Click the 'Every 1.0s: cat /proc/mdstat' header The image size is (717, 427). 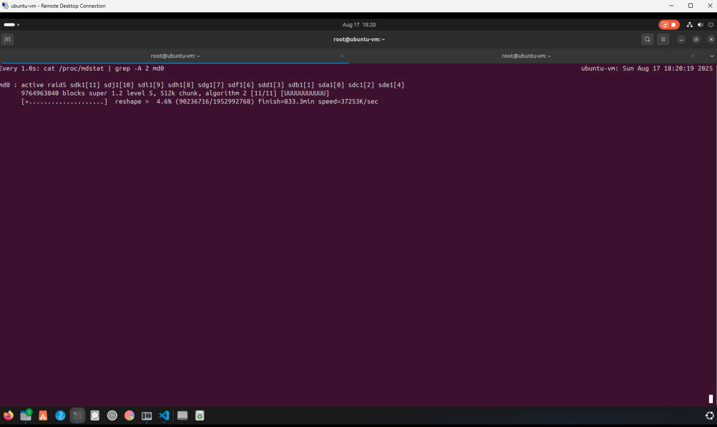(82, 68)
